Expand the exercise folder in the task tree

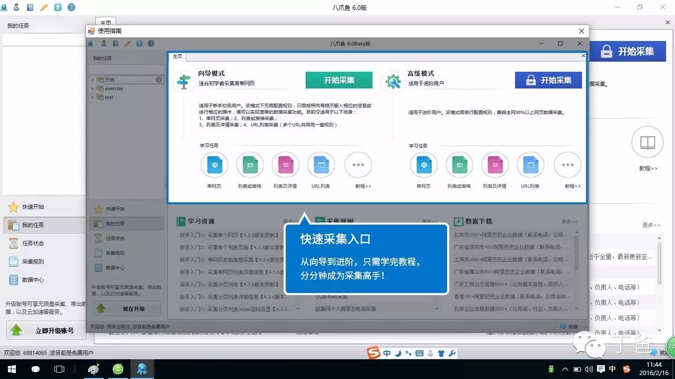pos(93,88)
